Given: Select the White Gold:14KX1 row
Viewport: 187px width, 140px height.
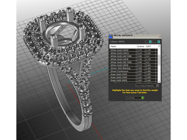Looking at the screenshot, I should point(134,53).
